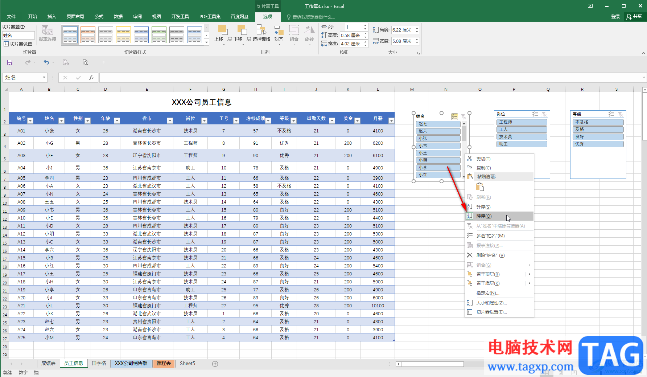This screenshot has height=377, width=647.
Task: Click the Align (对齐) icon in ribbon
Action: tap(279, 30)
